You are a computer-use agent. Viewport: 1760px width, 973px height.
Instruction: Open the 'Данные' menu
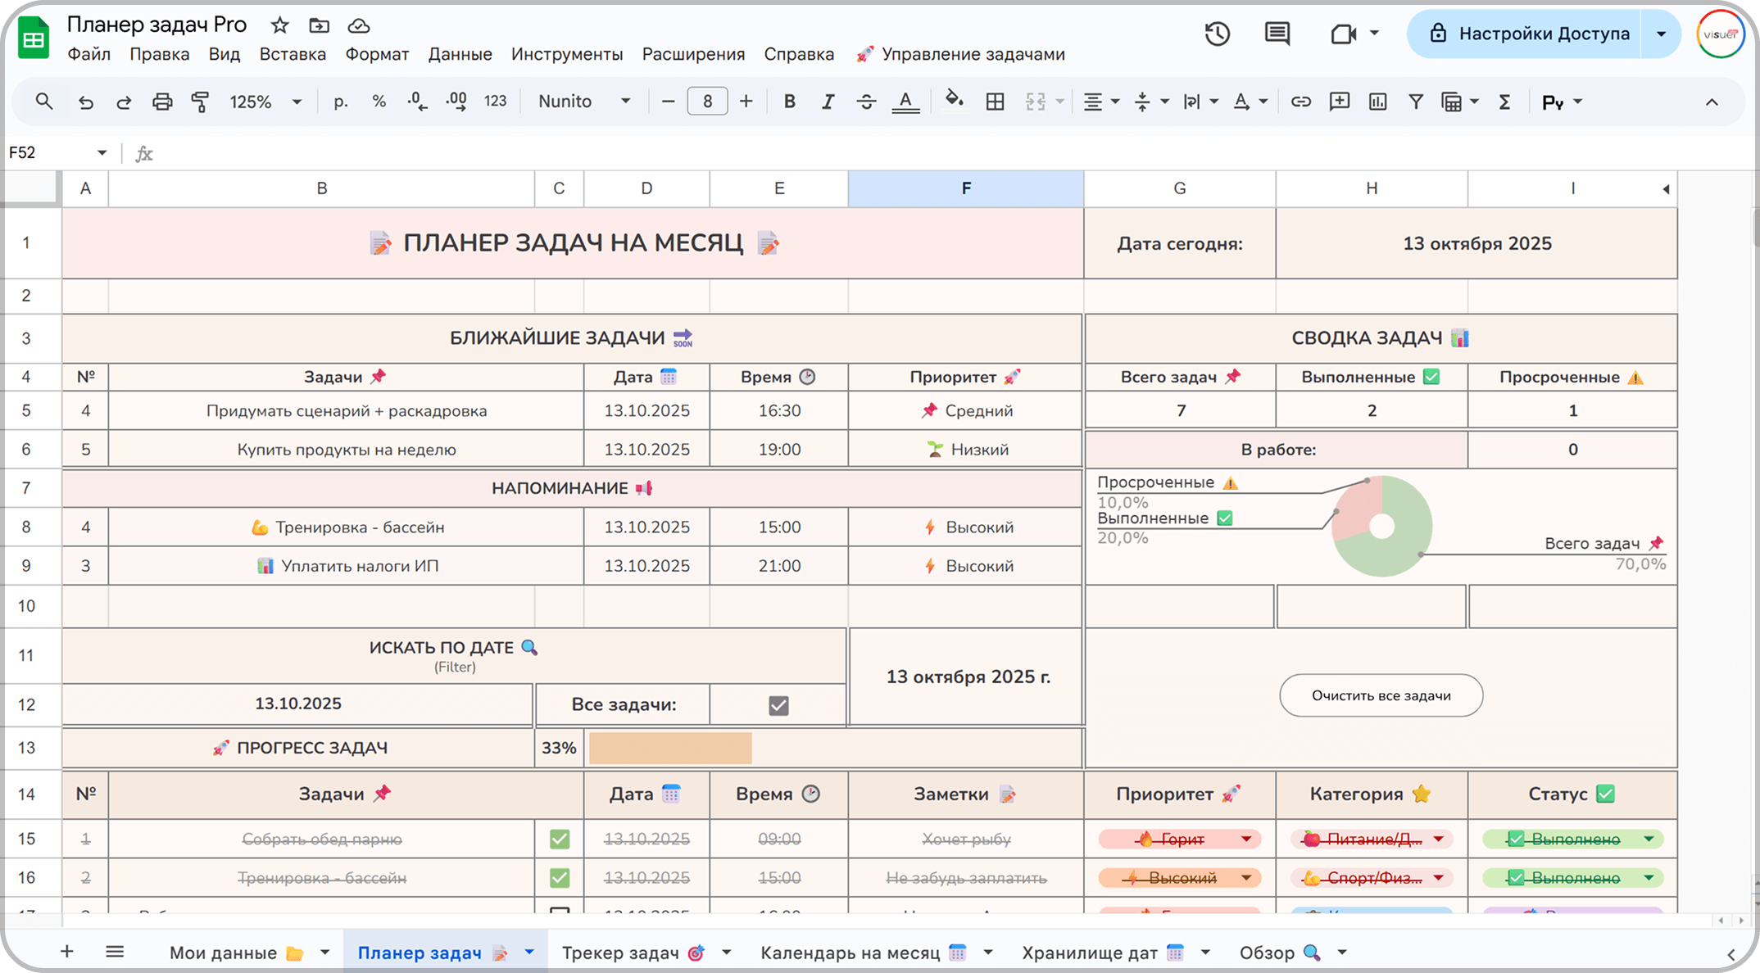coord(460,54)
